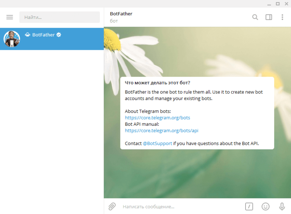Click the bot icon before BotFather name
Viewport: 291px width, 214px height.
pos(28,35)
